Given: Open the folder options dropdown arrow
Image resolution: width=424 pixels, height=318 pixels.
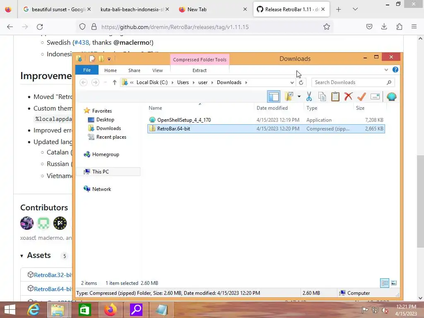Looking at the screenshot, I should 299,96.
